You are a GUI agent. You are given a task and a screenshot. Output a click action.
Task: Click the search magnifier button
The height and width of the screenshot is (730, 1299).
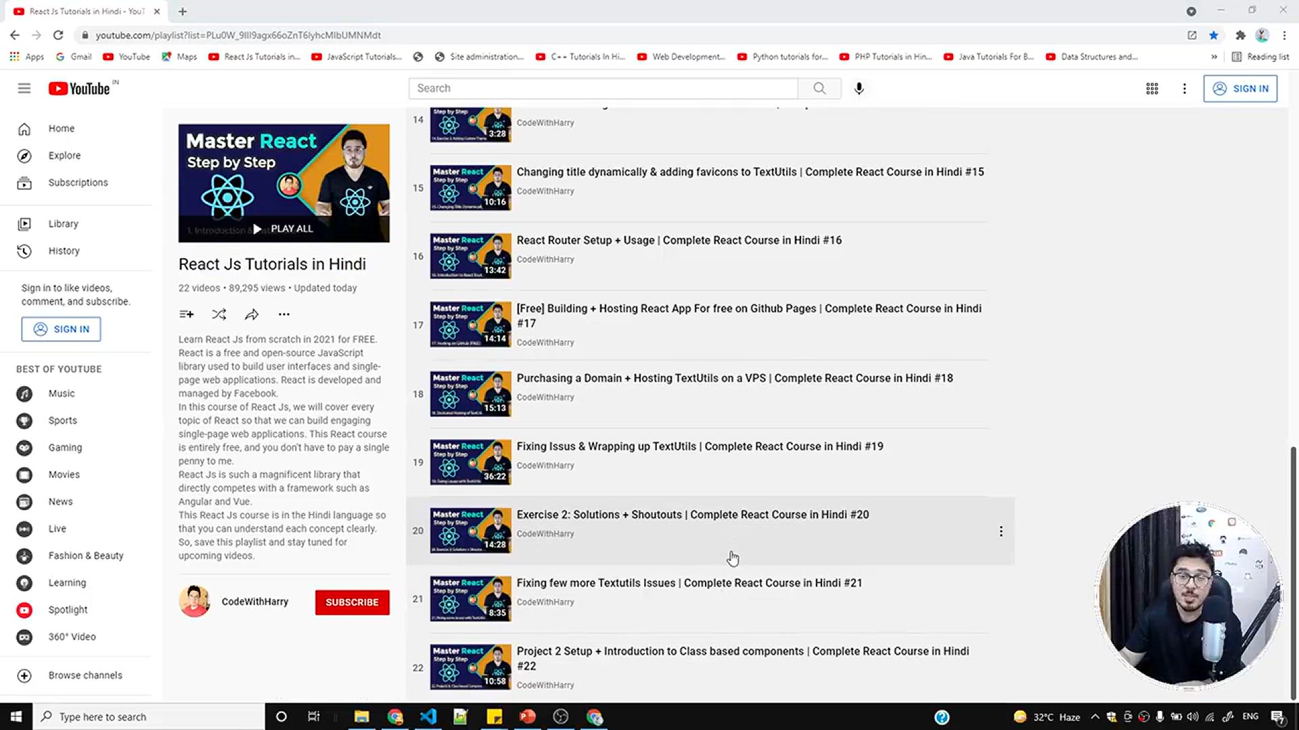(x=819, y=89)
